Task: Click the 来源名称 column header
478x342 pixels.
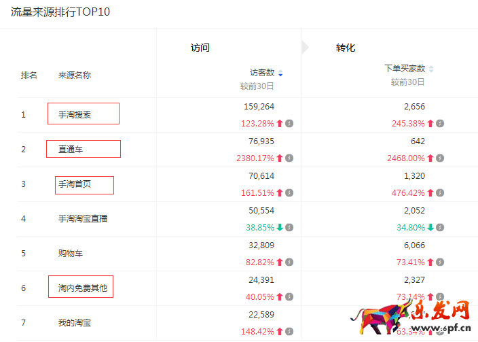Action: click(75, 75)
